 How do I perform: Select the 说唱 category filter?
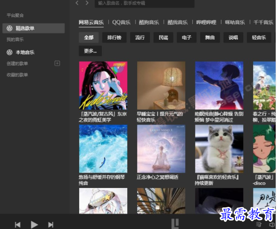233,37
